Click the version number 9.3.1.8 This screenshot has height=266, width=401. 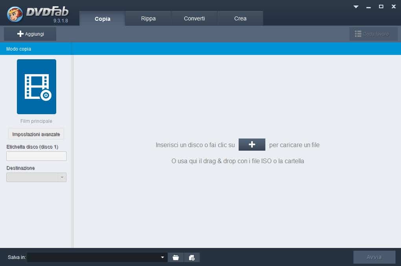click(x=61, y=21)
